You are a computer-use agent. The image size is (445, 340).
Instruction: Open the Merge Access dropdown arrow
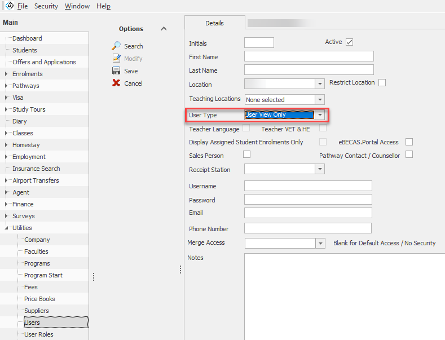(320, 244)
